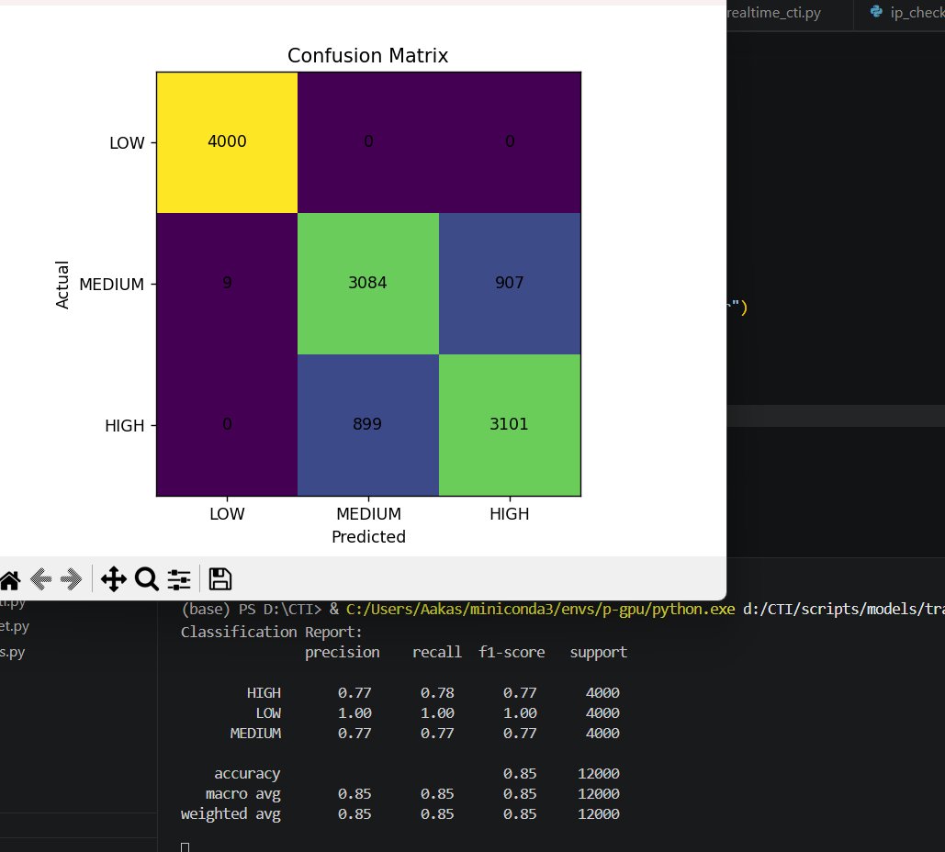This screenshot has width=945, height=852.
Task: Open Configure subplots settings
Action: click(x=179, y=579)
